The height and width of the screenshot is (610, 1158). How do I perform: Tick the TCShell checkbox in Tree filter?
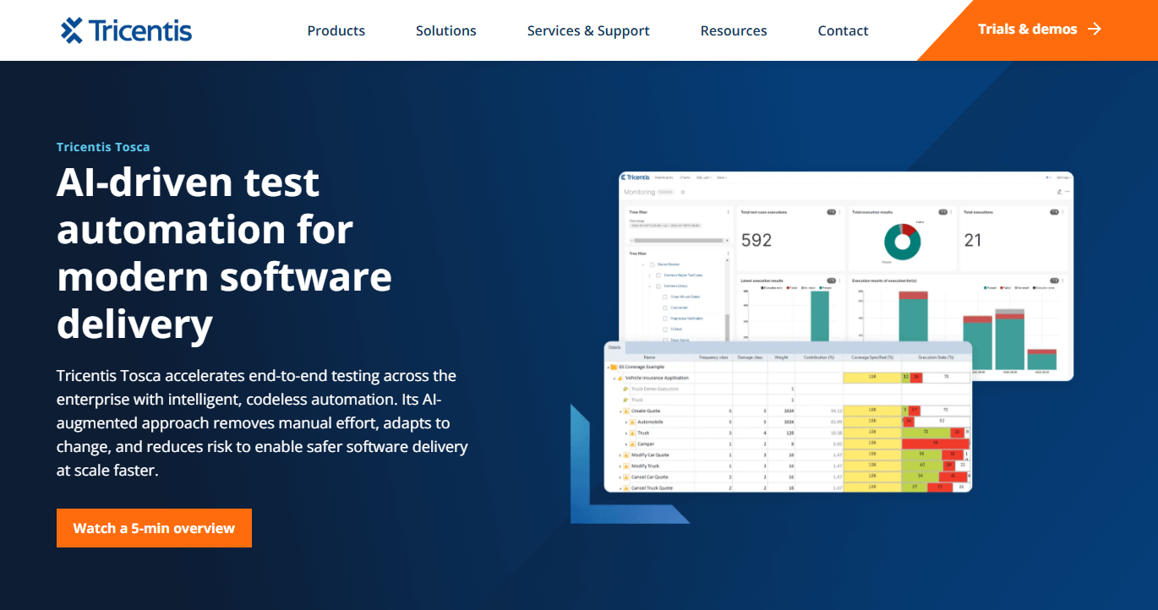665,330
